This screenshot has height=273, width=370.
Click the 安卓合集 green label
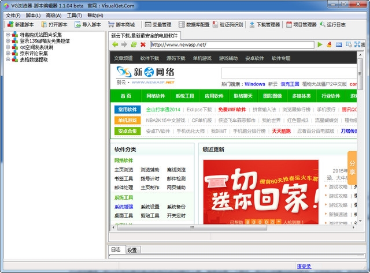pos(127,131)
